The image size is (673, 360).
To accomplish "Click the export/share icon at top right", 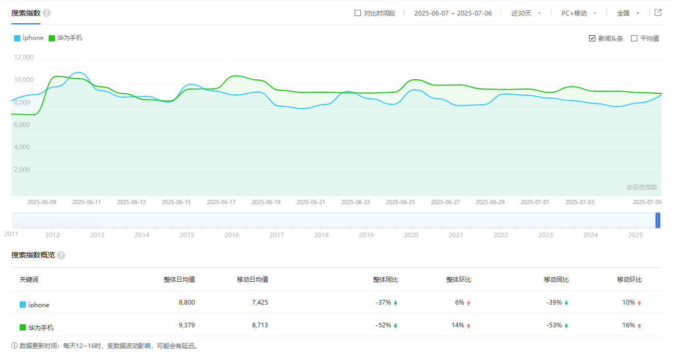I will (658, 13).
